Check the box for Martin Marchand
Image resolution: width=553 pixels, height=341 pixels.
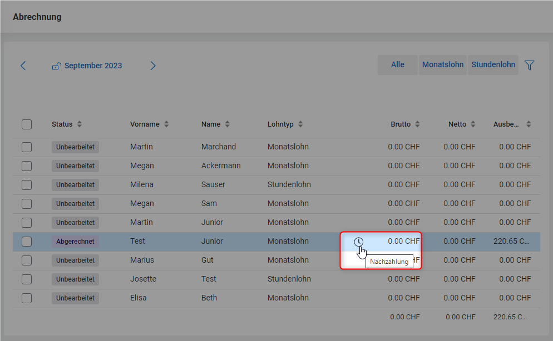pos(27,147)
